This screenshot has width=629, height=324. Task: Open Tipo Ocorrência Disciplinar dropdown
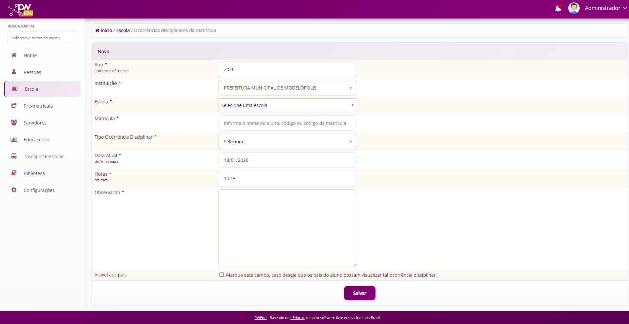click(x=287, y=142)
